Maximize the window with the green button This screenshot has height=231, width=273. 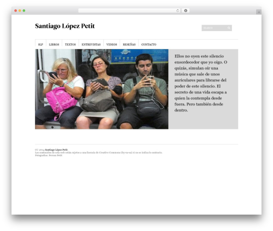24,11
